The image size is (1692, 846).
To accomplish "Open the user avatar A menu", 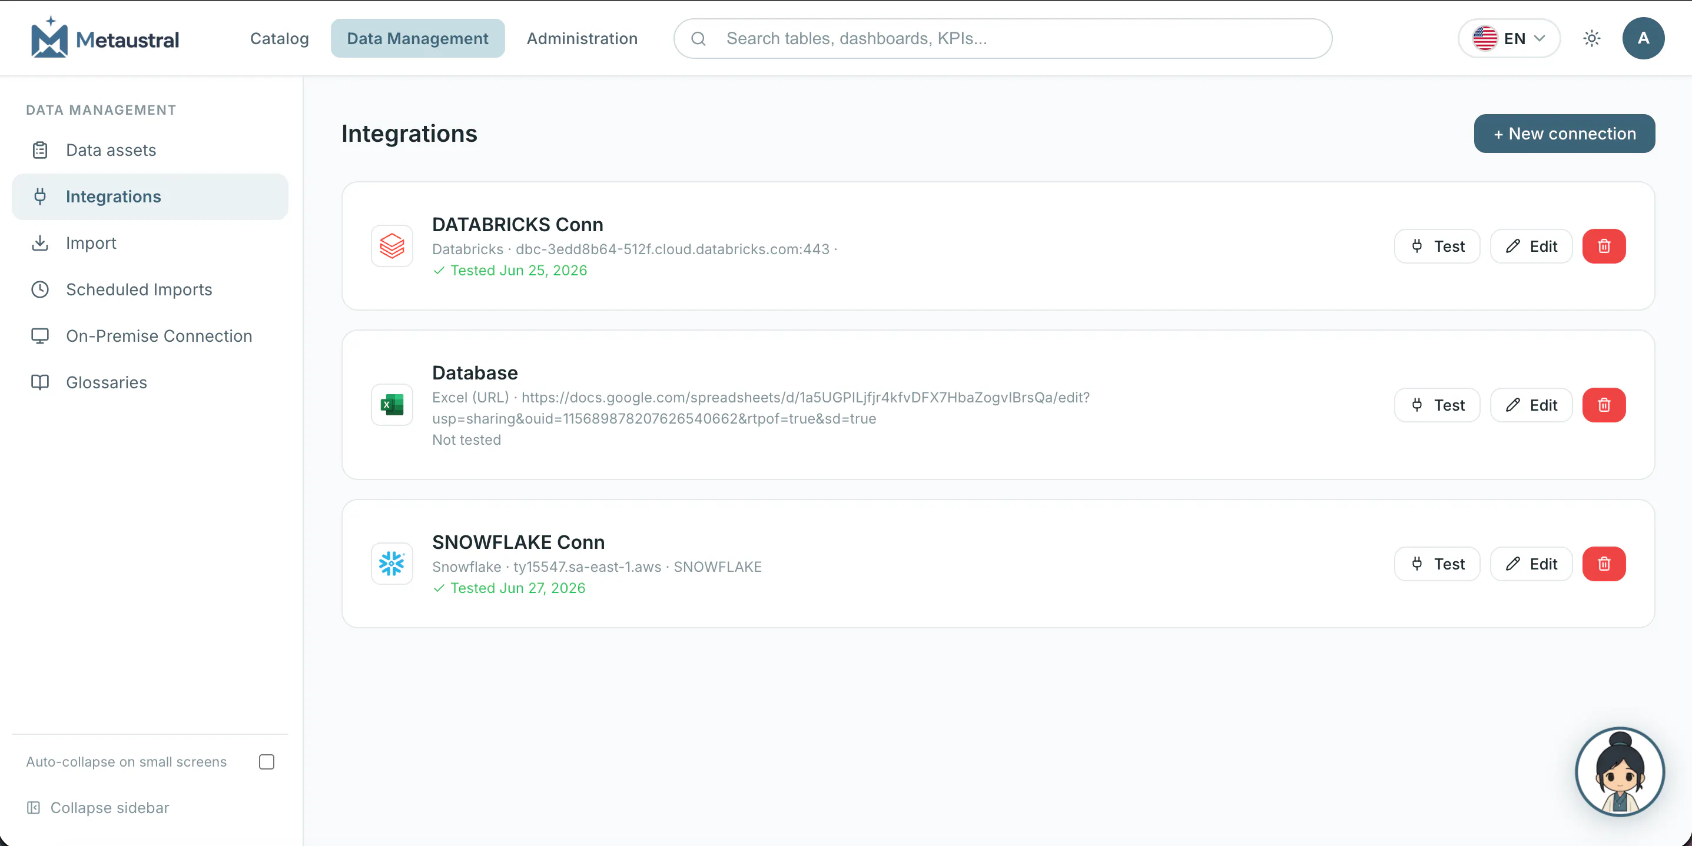I will 1643,39.
